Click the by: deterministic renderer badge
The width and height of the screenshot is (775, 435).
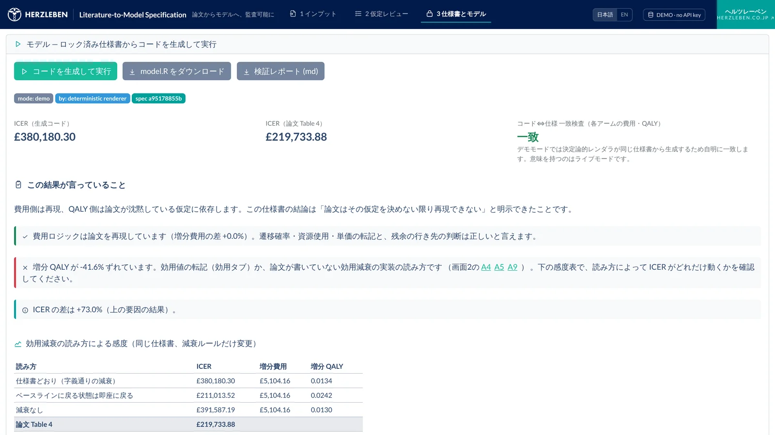93,99
